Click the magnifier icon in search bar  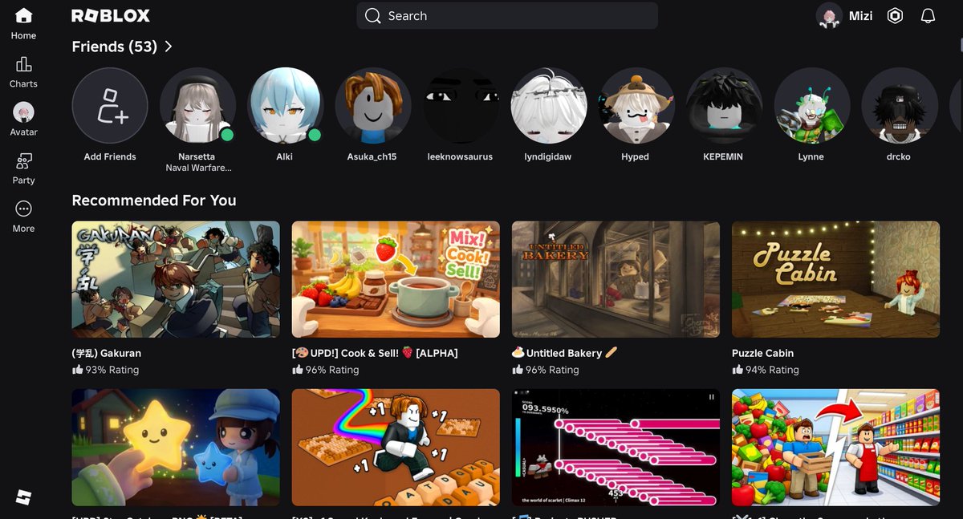pyautogui.click(x=372, y=16)
